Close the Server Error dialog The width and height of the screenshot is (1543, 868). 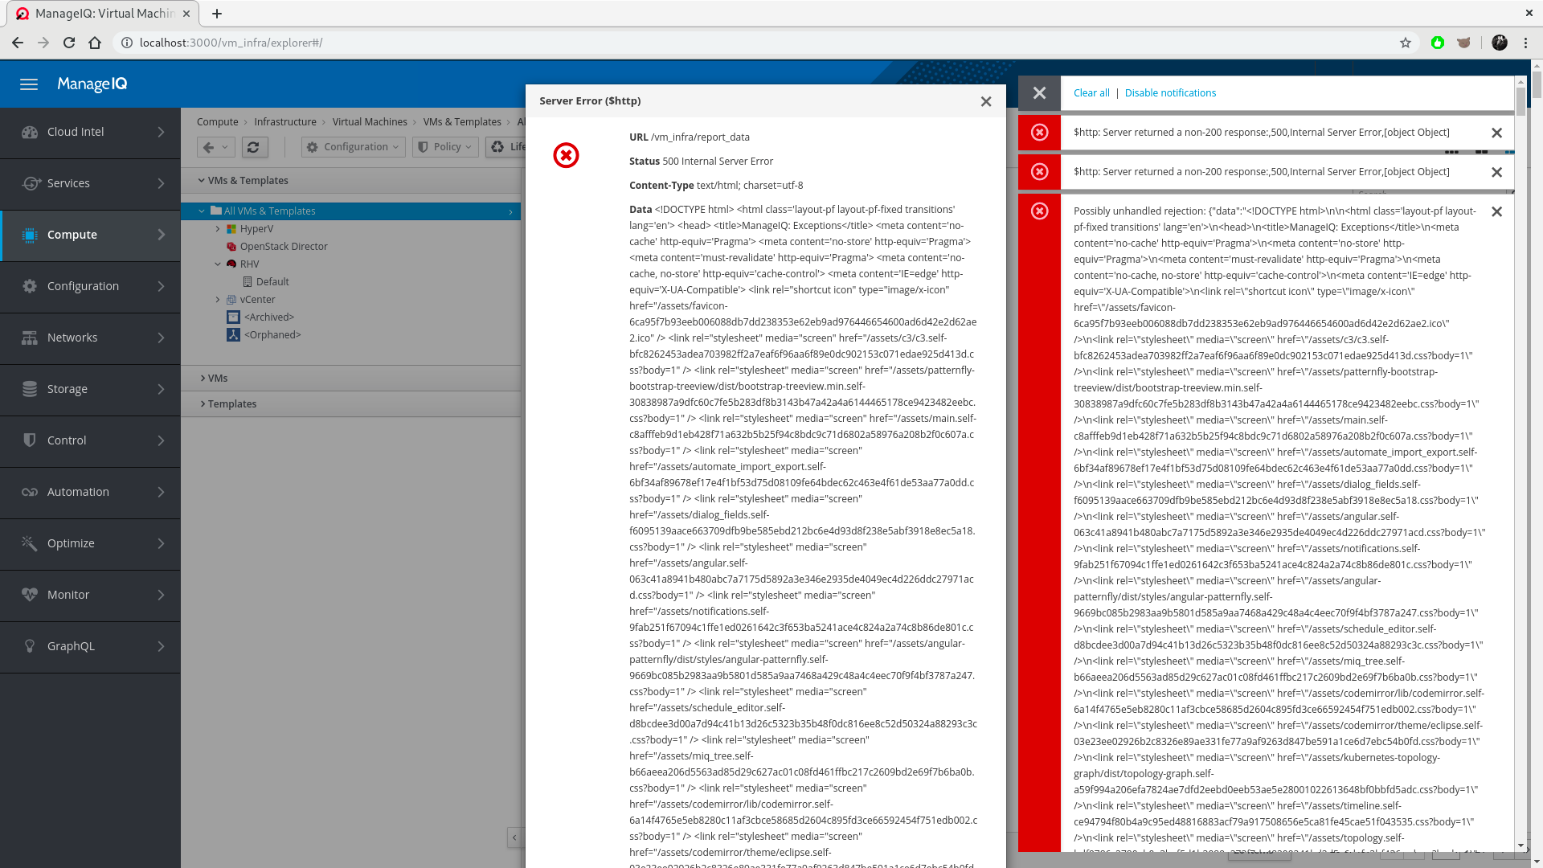[x=986, y=101]
